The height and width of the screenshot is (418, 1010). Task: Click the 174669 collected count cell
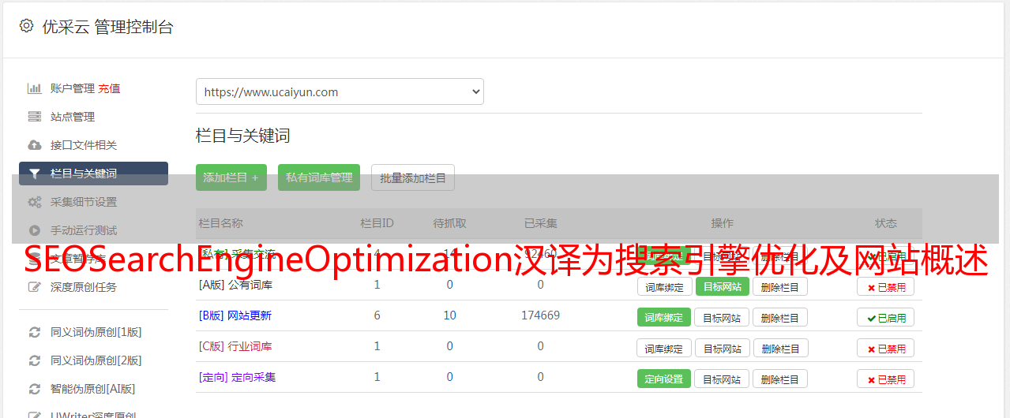540,315
